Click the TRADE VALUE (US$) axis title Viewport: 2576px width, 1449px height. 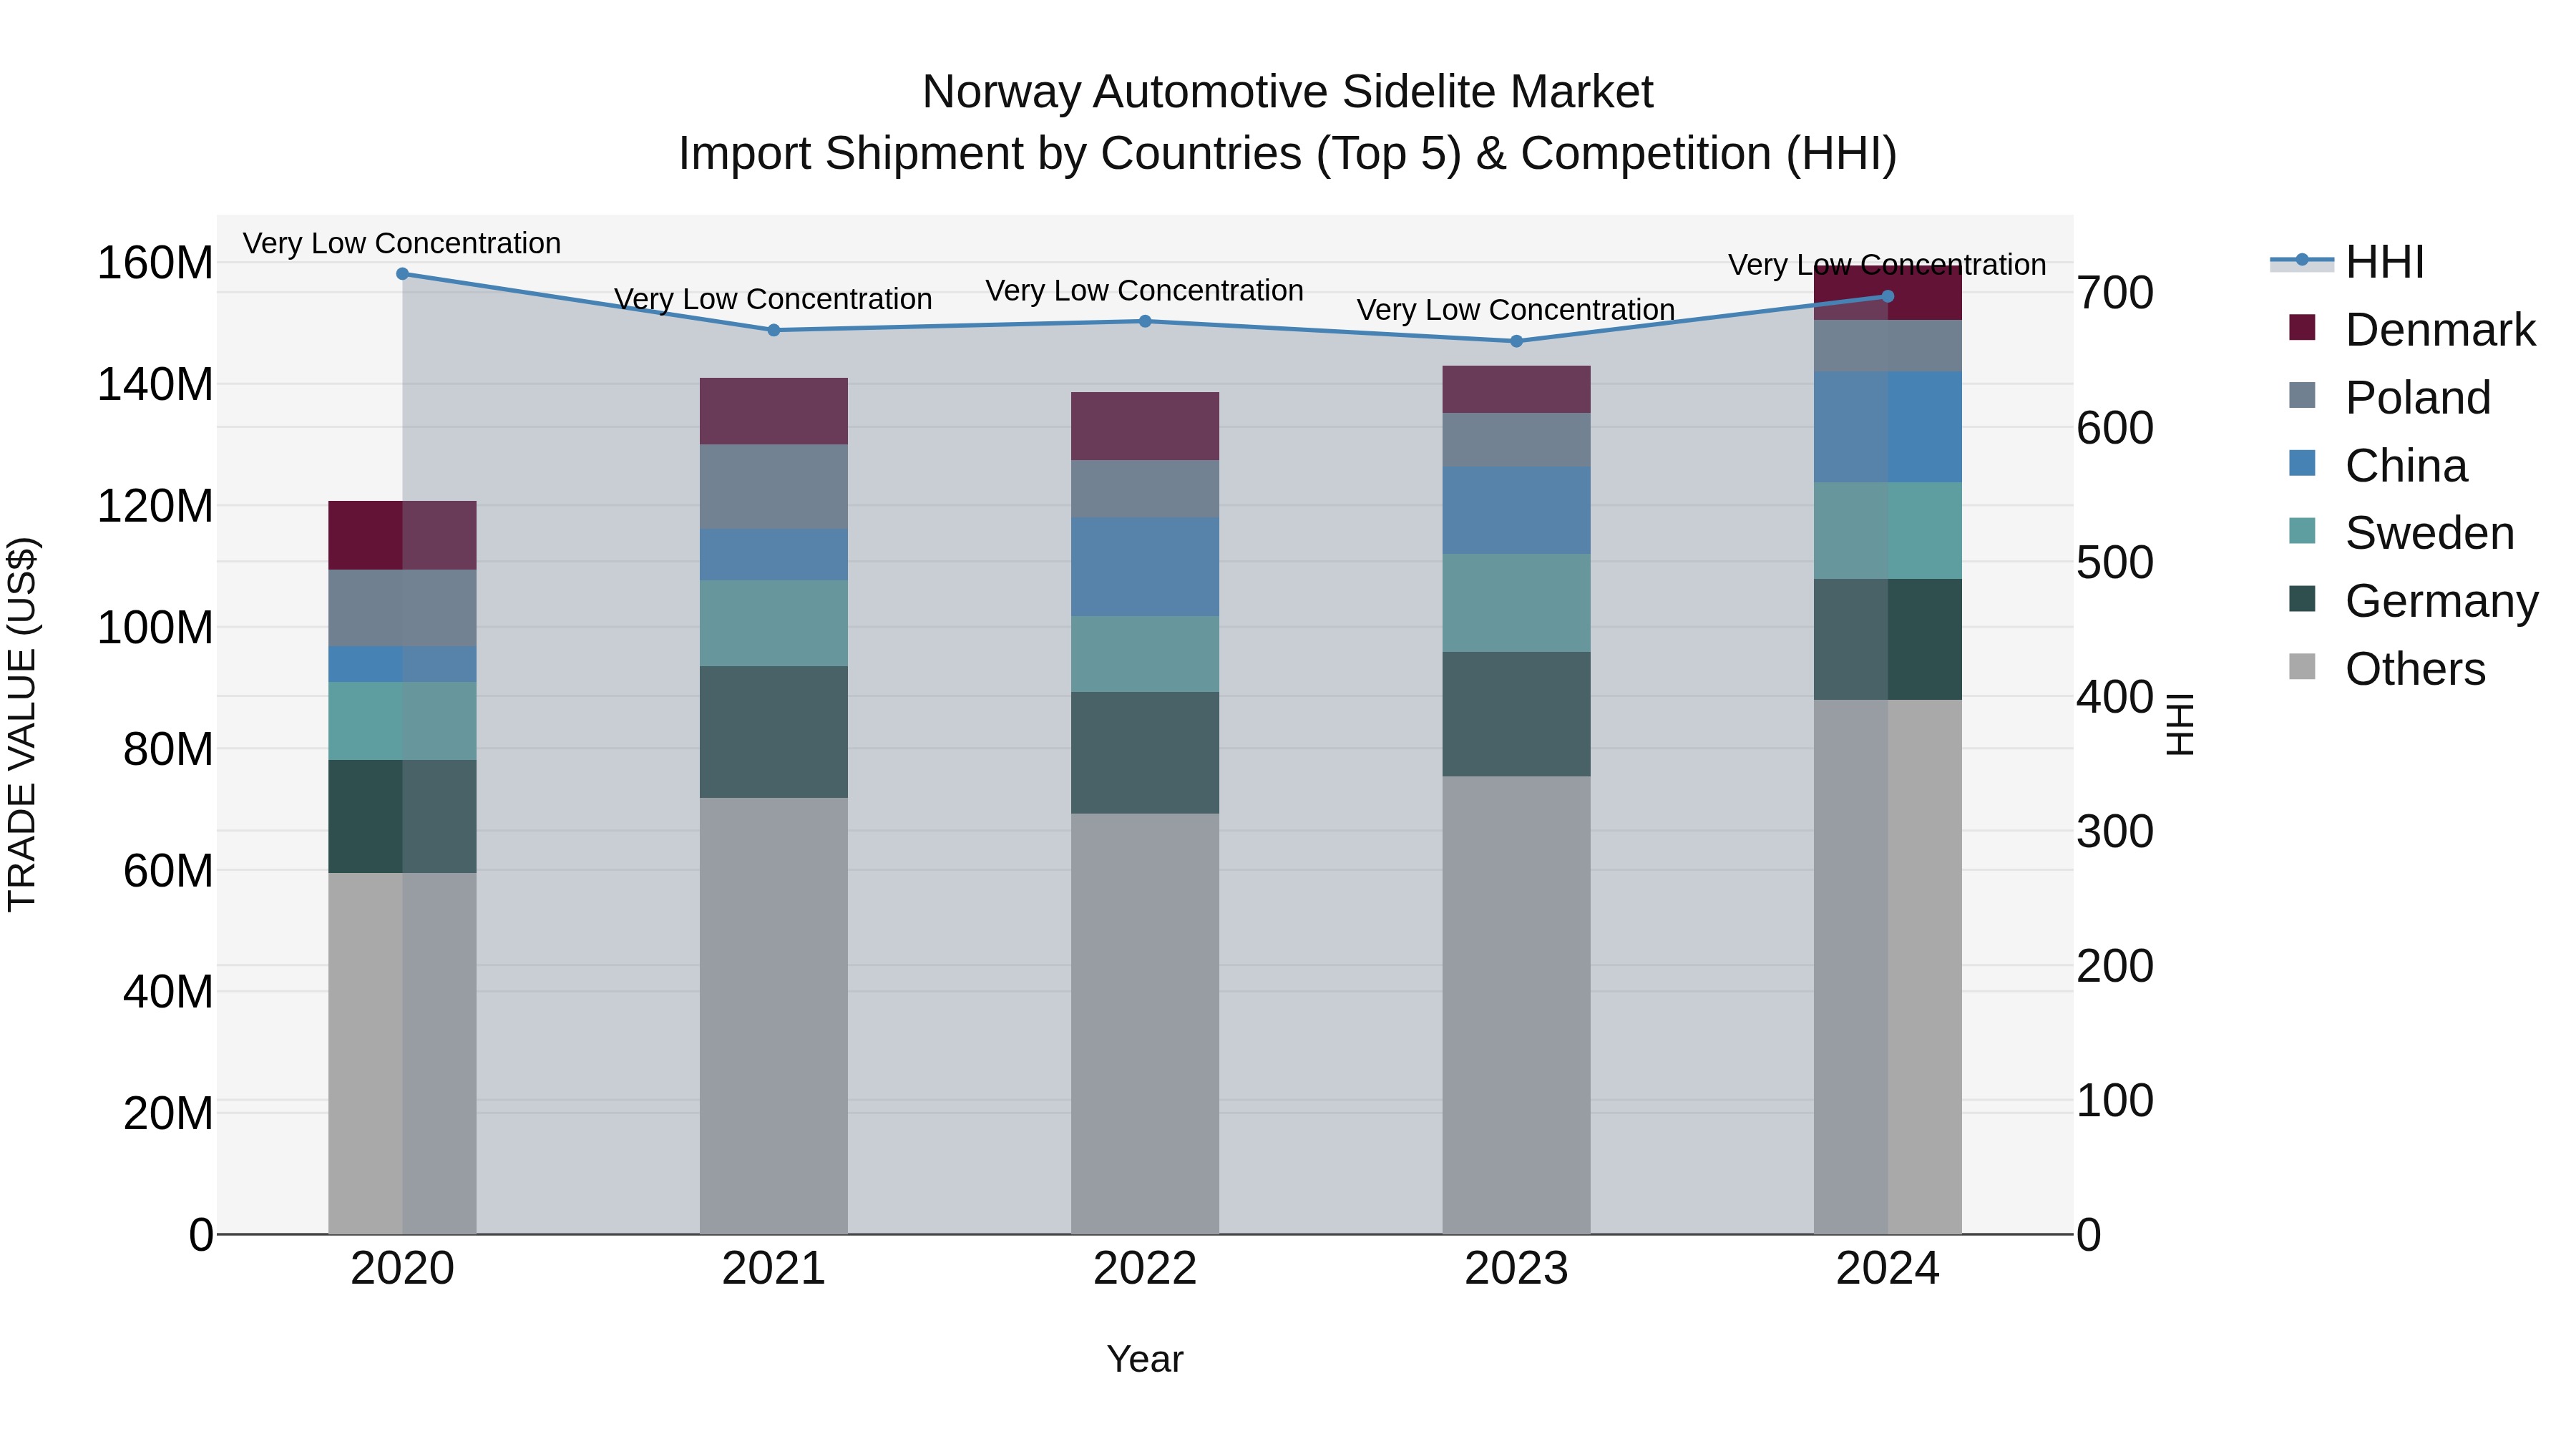(x=22, y=724)
